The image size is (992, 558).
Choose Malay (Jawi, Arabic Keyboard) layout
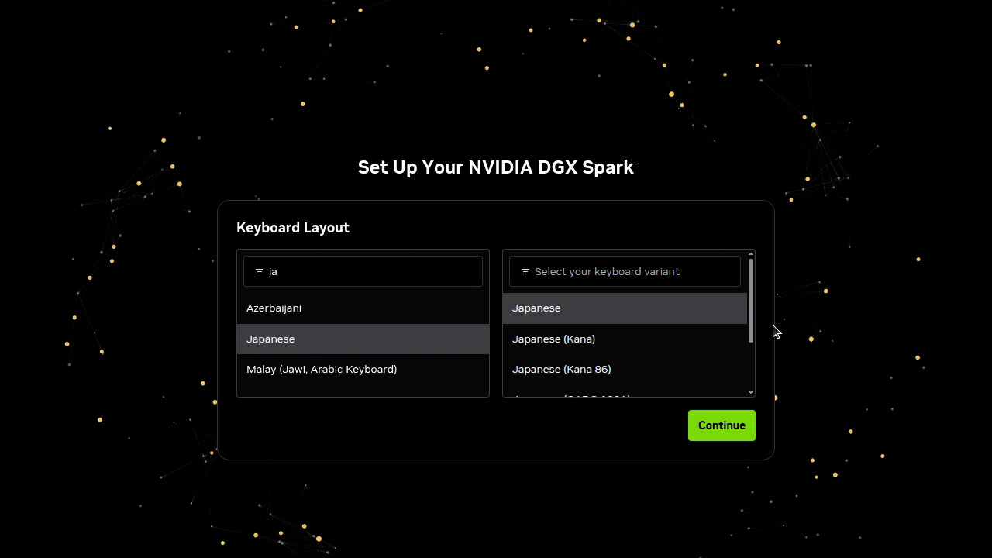(363, 370)
